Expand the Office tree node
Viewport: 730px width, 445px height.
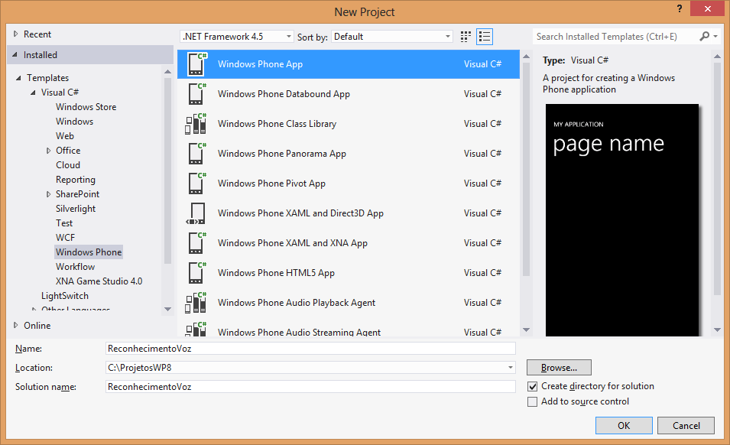coord(48,151)
